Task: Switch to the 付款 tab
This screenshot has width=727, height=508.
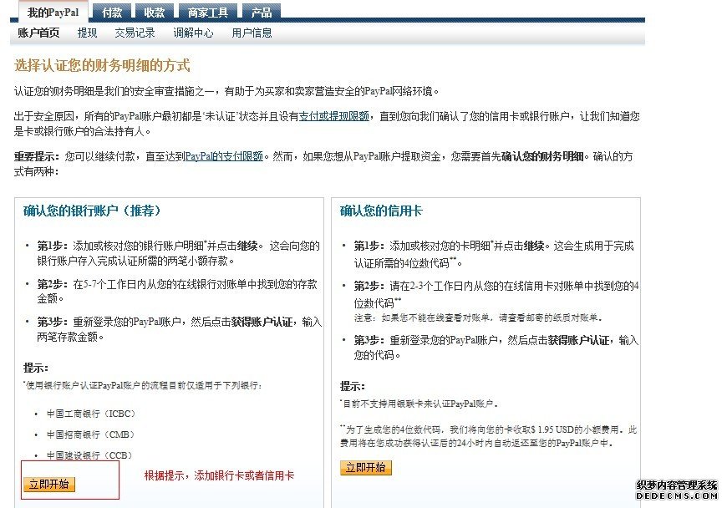Action: point(112,12)
